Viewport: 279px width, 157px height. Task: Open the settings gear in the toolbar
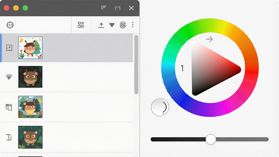tap(10, 25)
